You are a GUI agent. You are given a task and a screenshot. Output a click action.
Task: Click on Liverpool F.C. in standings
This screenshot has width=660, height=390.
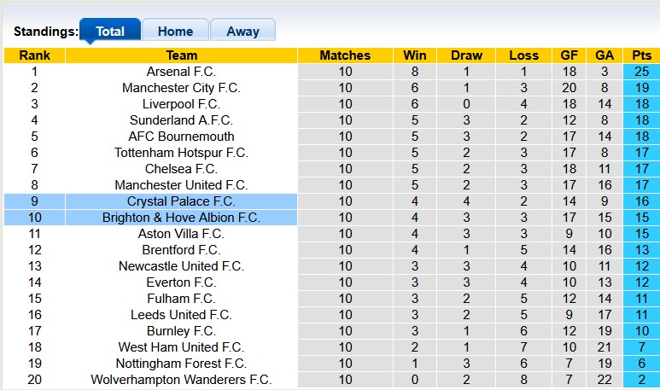click(x=181, y=104)
